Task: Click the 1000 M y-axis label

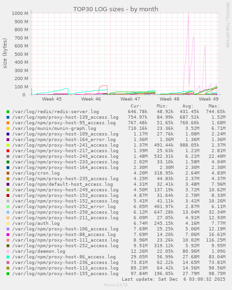Action: click(20, 13)
